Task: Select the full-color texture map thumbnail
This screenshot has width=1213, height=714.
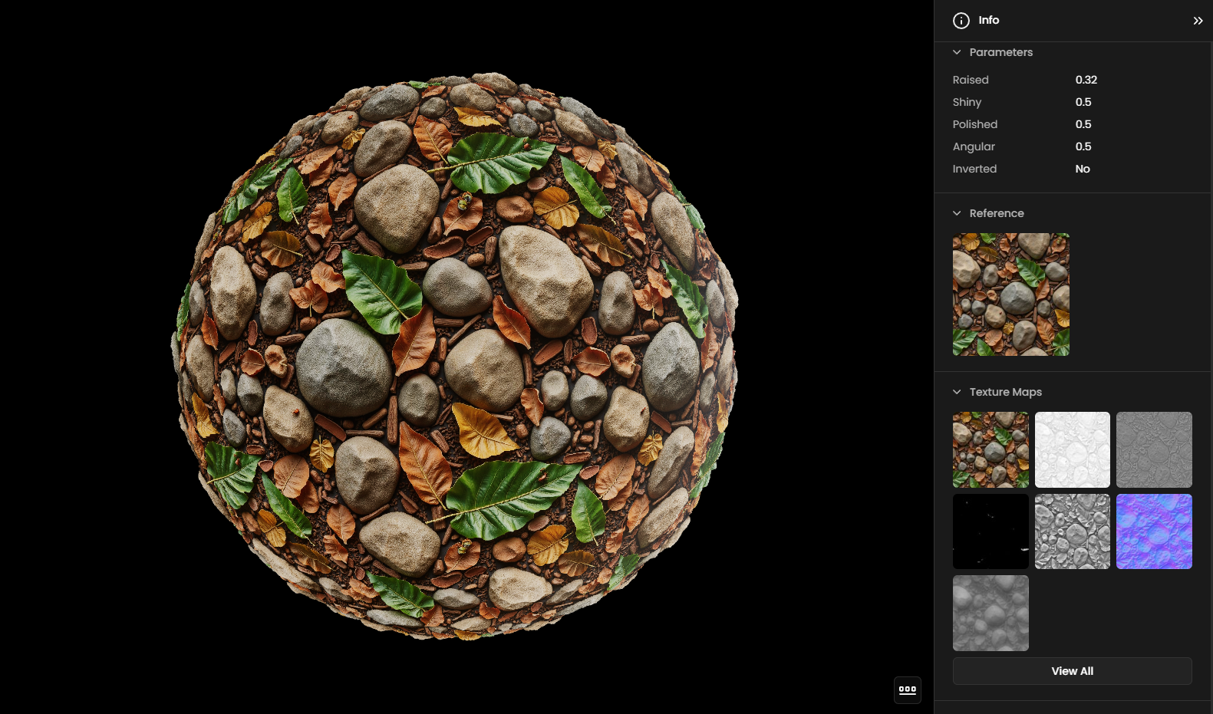Action: click(x=991, y=449)
